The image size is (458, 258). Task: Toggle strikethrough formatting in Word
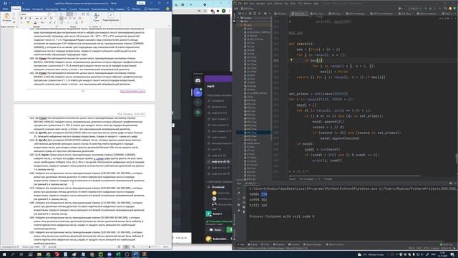[x=36, y=19]
